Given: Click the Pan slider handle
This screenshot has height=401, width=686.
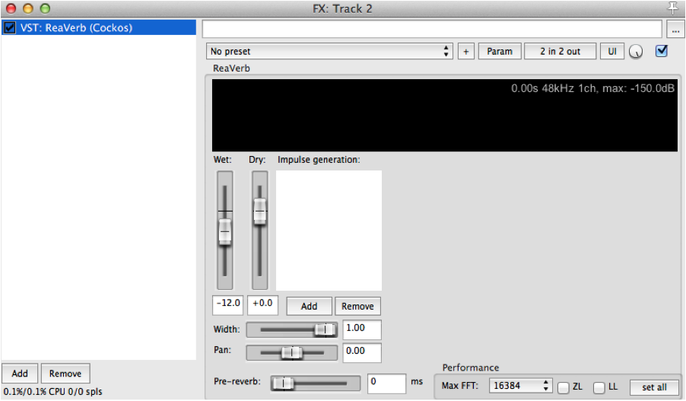Looking at the screenshot, I should [x=292, y=352].
